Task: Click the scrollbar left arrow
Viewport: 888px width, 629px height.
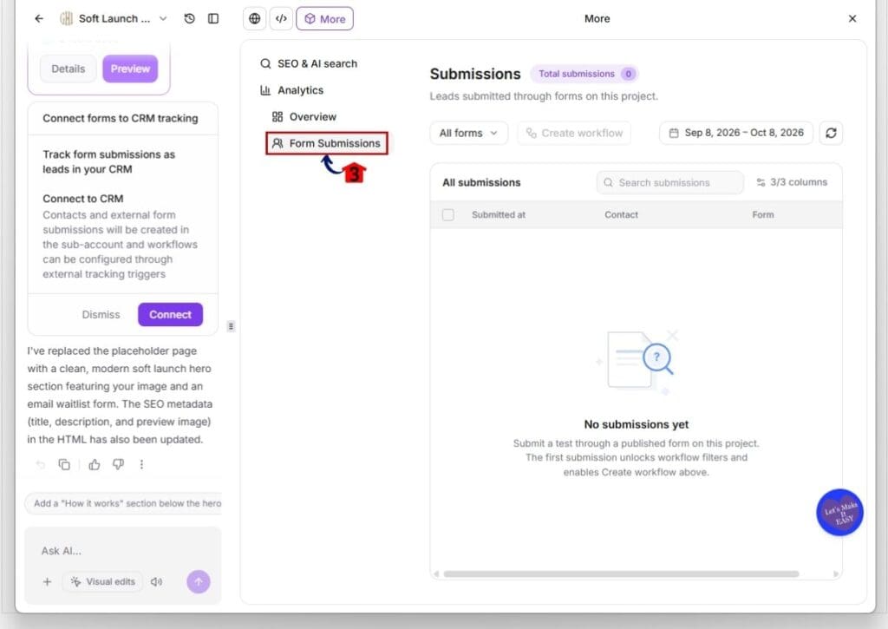Action: click(436, 574)
